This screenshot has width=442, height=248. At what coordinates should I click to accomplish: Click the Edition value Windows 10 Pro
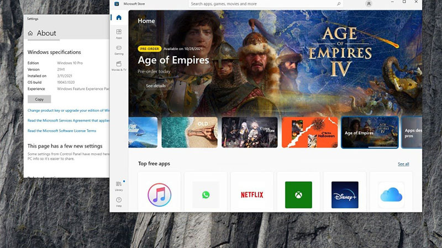70,63
